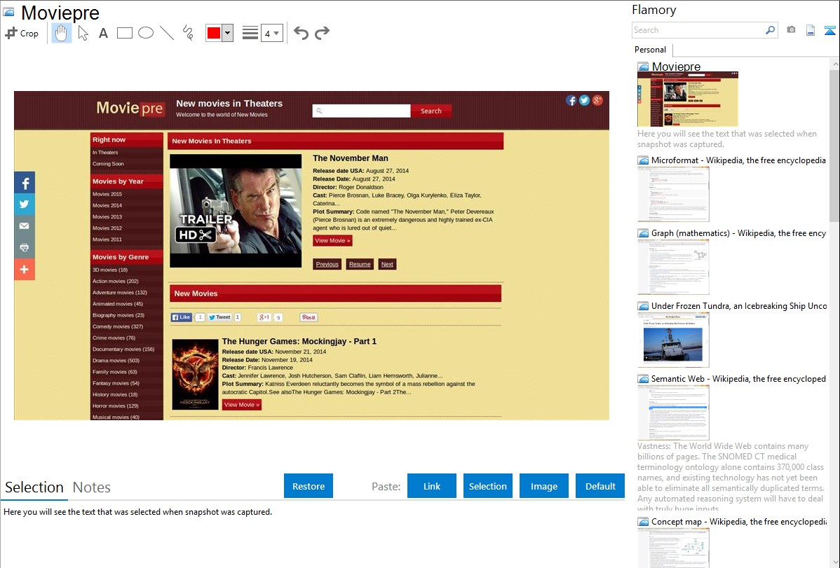Click the line thickness icon
This screenshot has height=568, width=840.
pyautogui.click(x=250, y=33)
